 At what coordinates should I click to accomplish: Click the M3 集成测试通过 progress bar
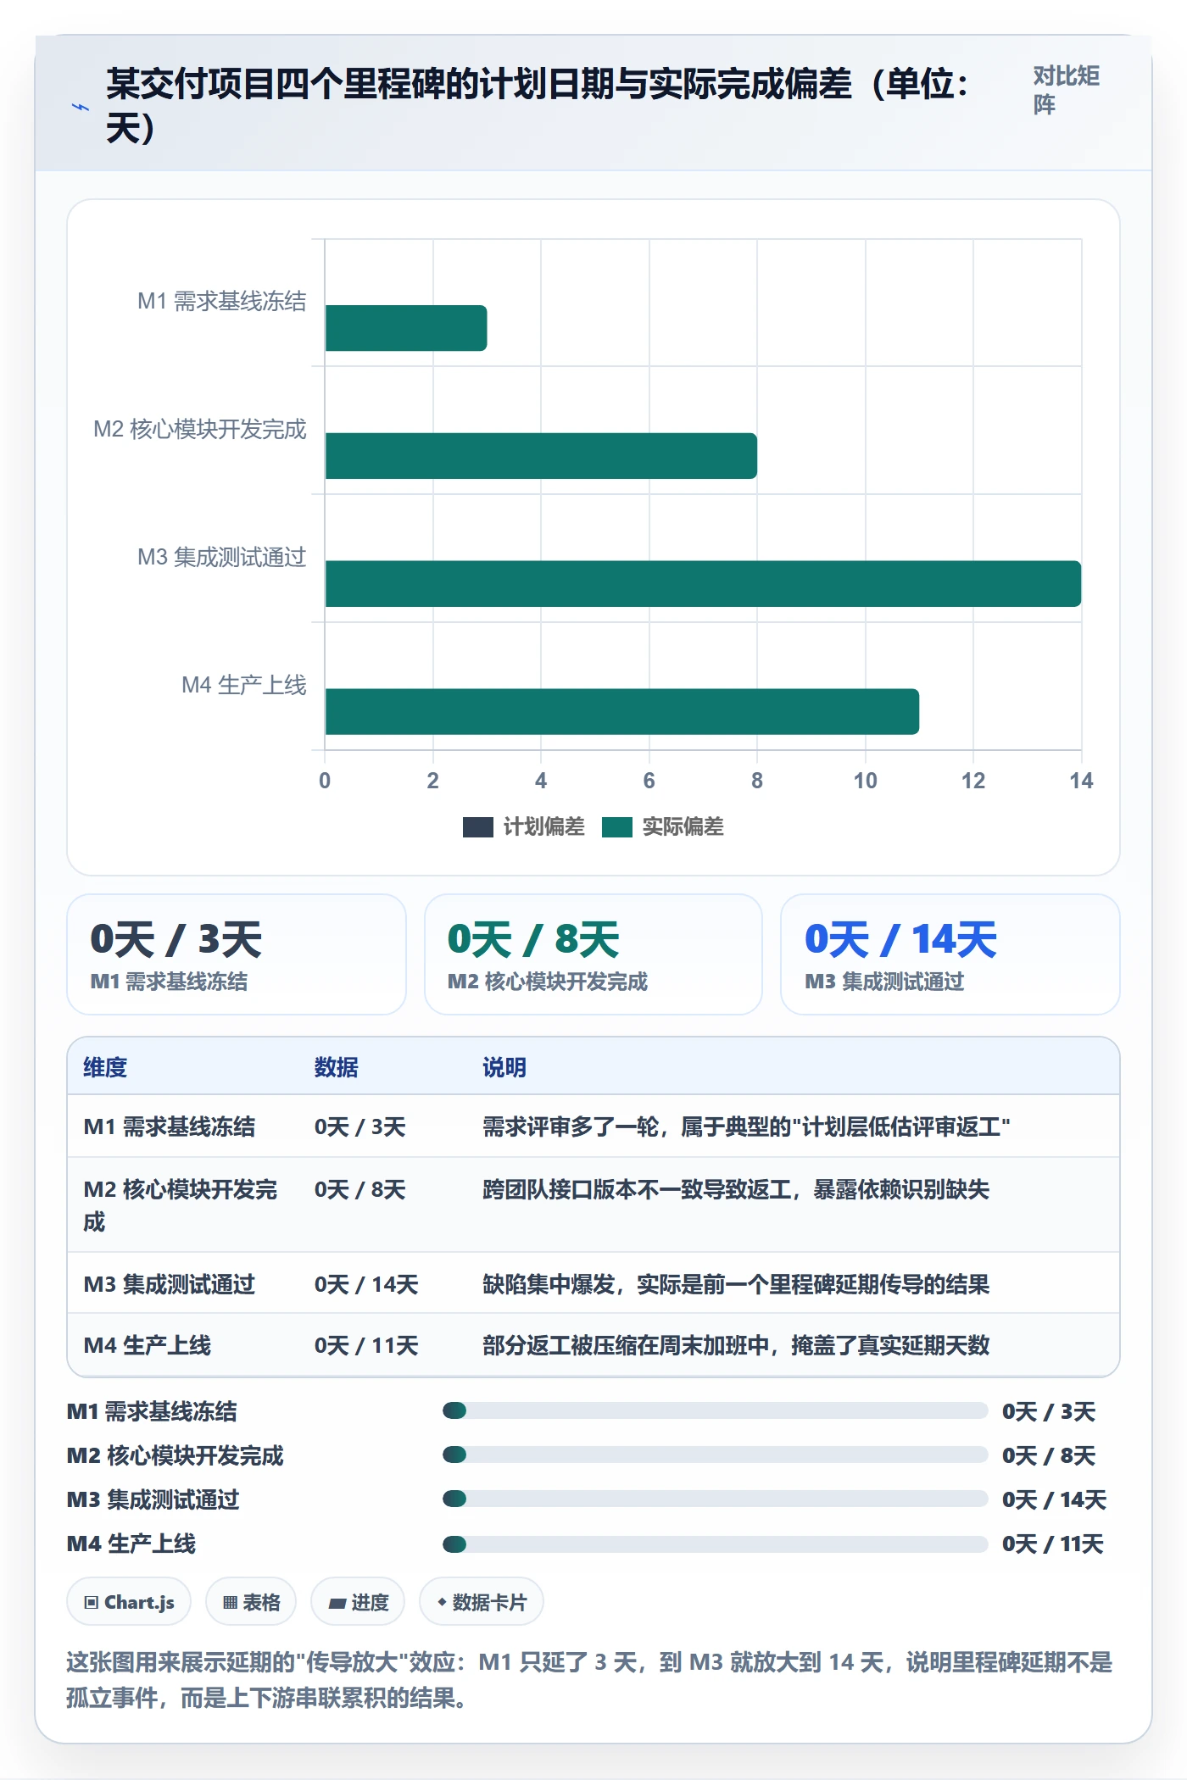click(716, 1499)
